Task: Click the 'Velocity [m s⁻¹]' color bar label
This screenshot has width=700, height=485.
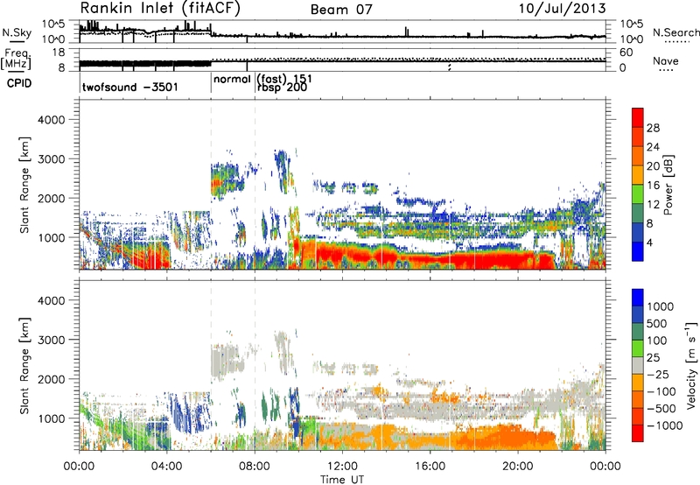Action: coord(691,365)
